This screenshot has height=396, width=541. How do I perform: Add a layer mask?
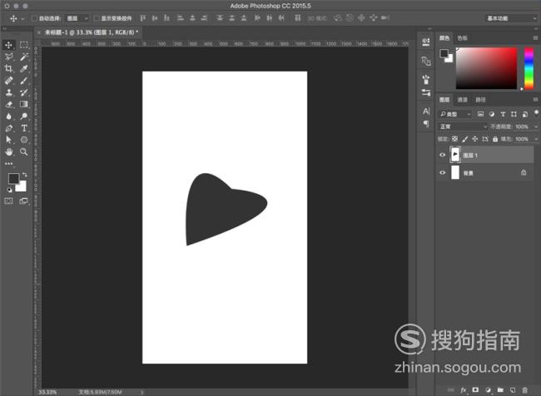point(475,390)
